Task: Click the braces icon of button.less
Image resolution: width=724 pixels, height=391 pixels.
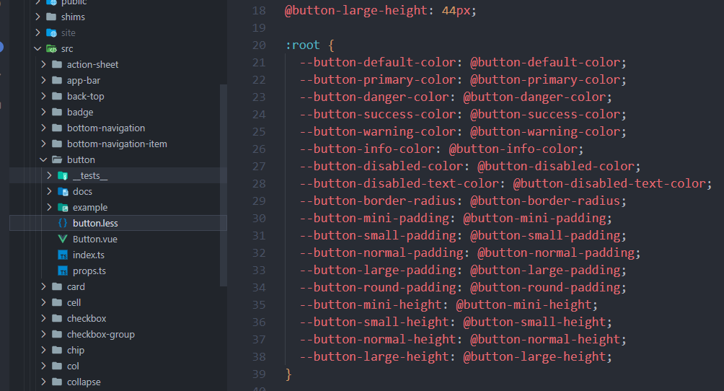Action: (62, 223)
